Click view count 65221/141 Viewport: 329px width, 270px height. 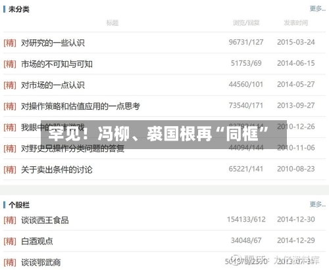pos(246,169)
